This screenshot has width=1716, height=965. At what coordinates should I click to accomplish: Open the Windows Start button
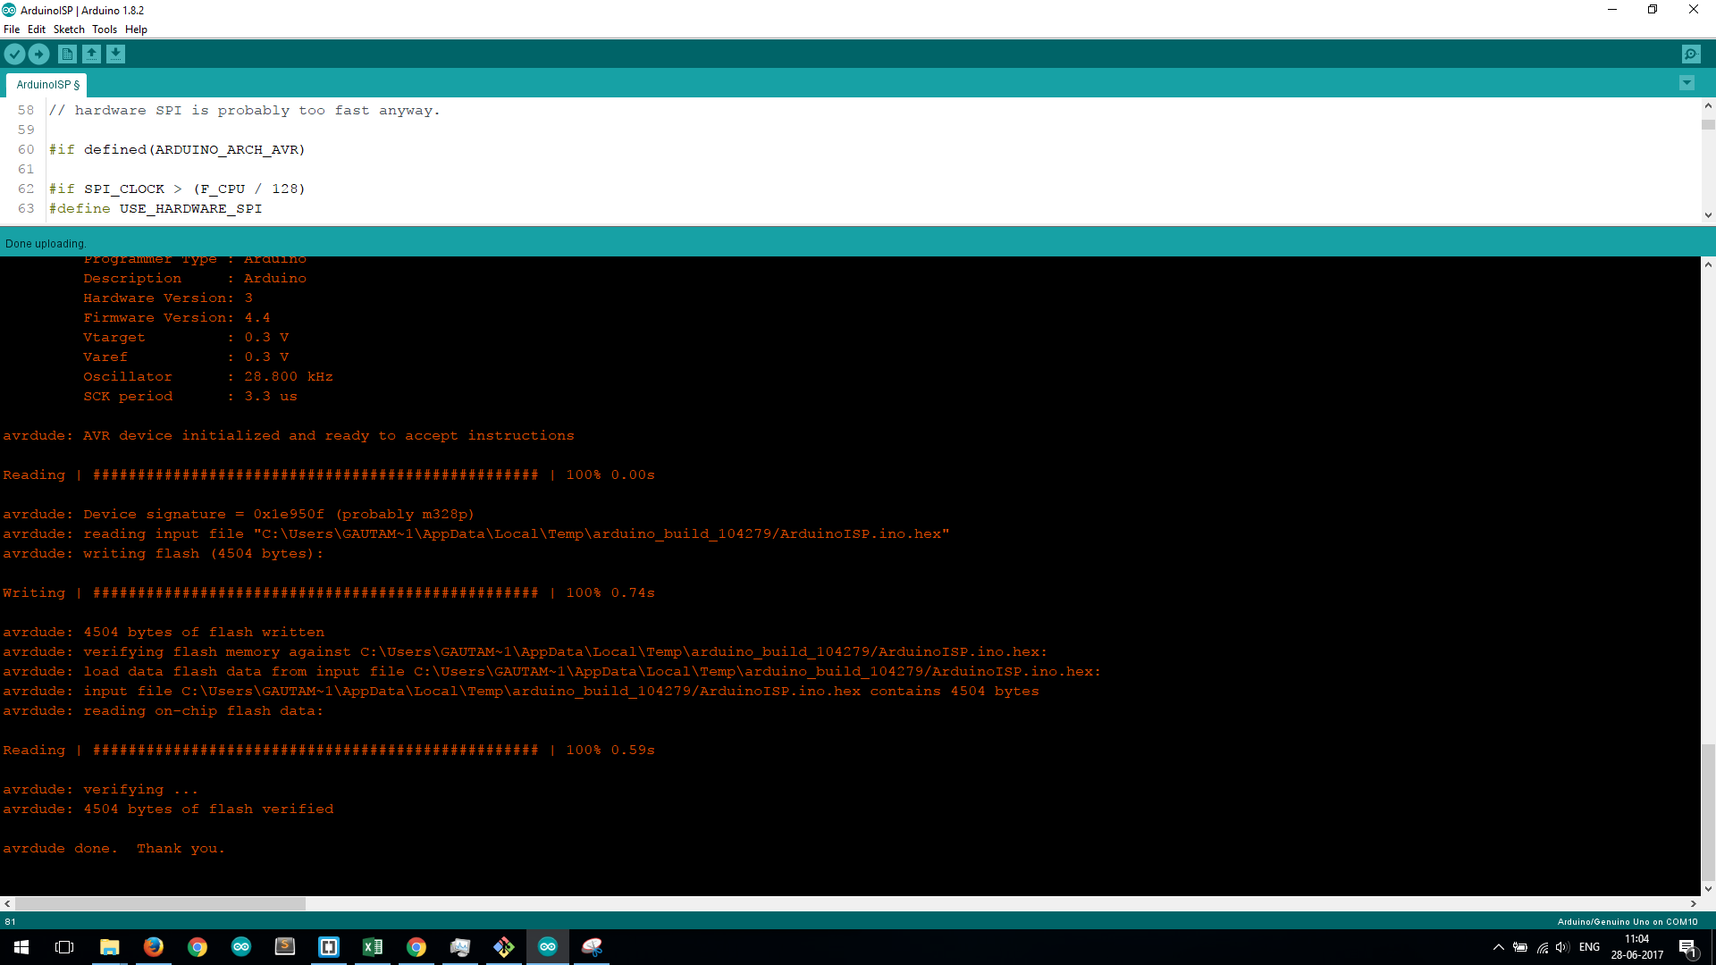click(21, 947)
